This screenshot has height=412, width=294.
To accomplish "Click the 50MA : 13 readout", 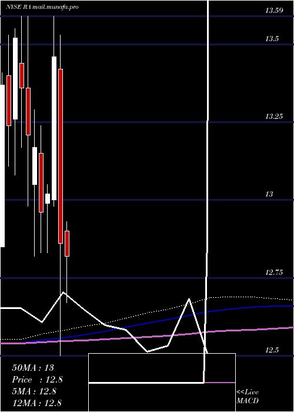I will click(33, 368).
